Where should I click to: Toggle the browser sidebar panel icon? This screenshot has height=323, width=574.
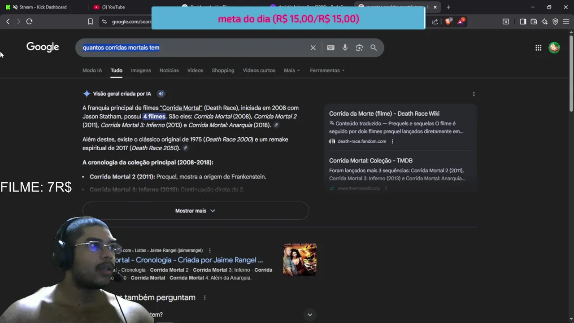point(523,22)
